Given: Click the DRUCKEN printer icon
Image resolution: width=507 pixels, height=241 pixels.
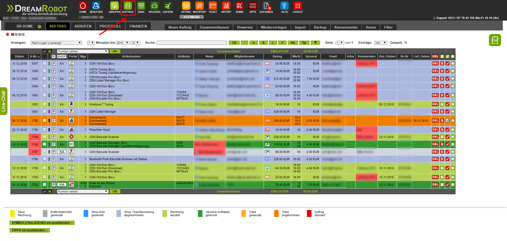Looking at the screenshot, I should [154, 6].
